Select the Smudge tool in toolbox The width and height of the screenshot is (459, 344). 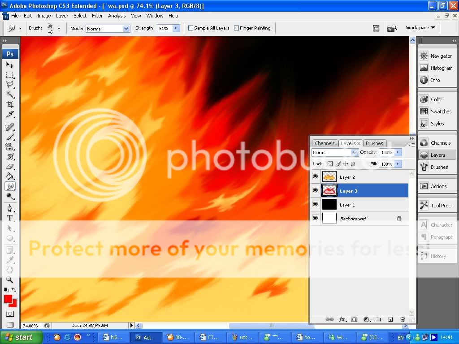[x=10, y=186]
